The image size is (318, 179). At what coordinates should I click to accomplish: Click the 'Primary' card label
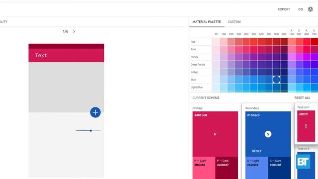coord(198,108)
